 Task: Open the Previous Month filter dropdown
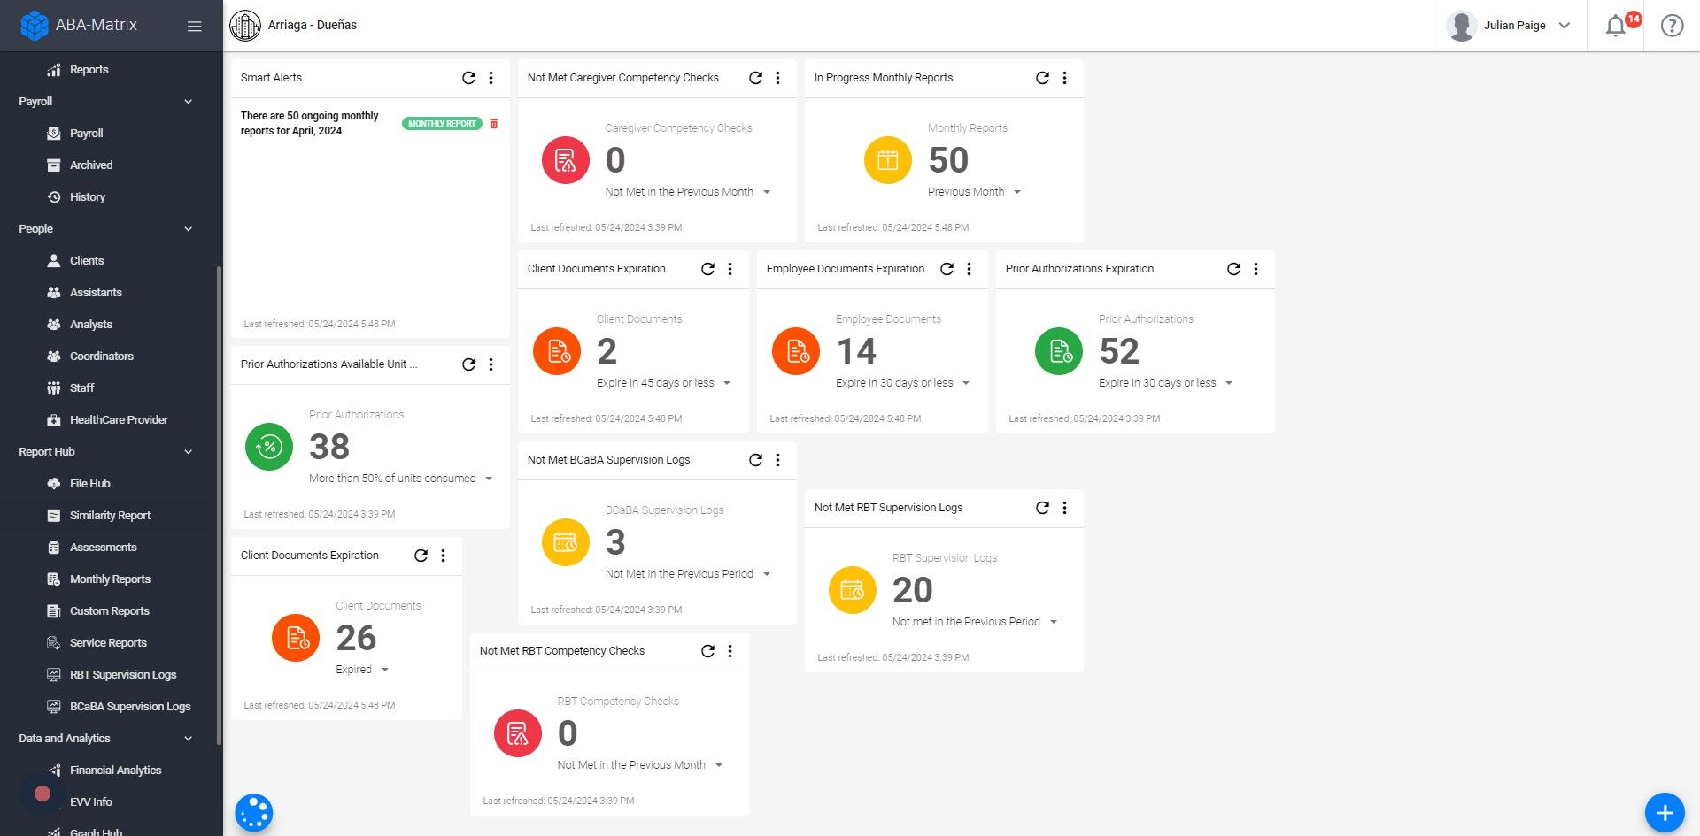(x=974, y=192)
